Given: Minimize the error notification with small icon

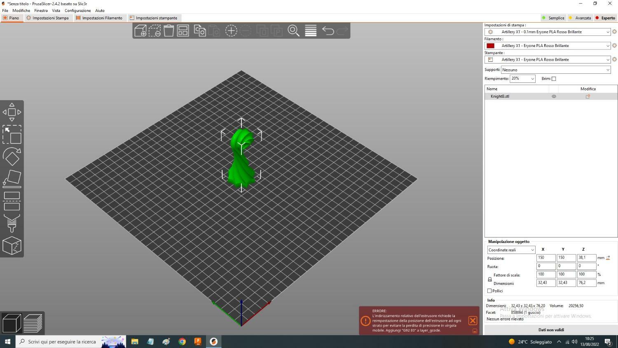Looking at the screenshot, I should 475,331.
